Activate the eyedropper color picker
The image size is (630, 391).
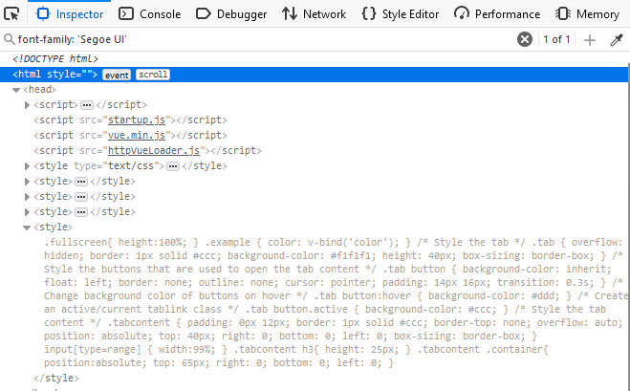(617, 40)
